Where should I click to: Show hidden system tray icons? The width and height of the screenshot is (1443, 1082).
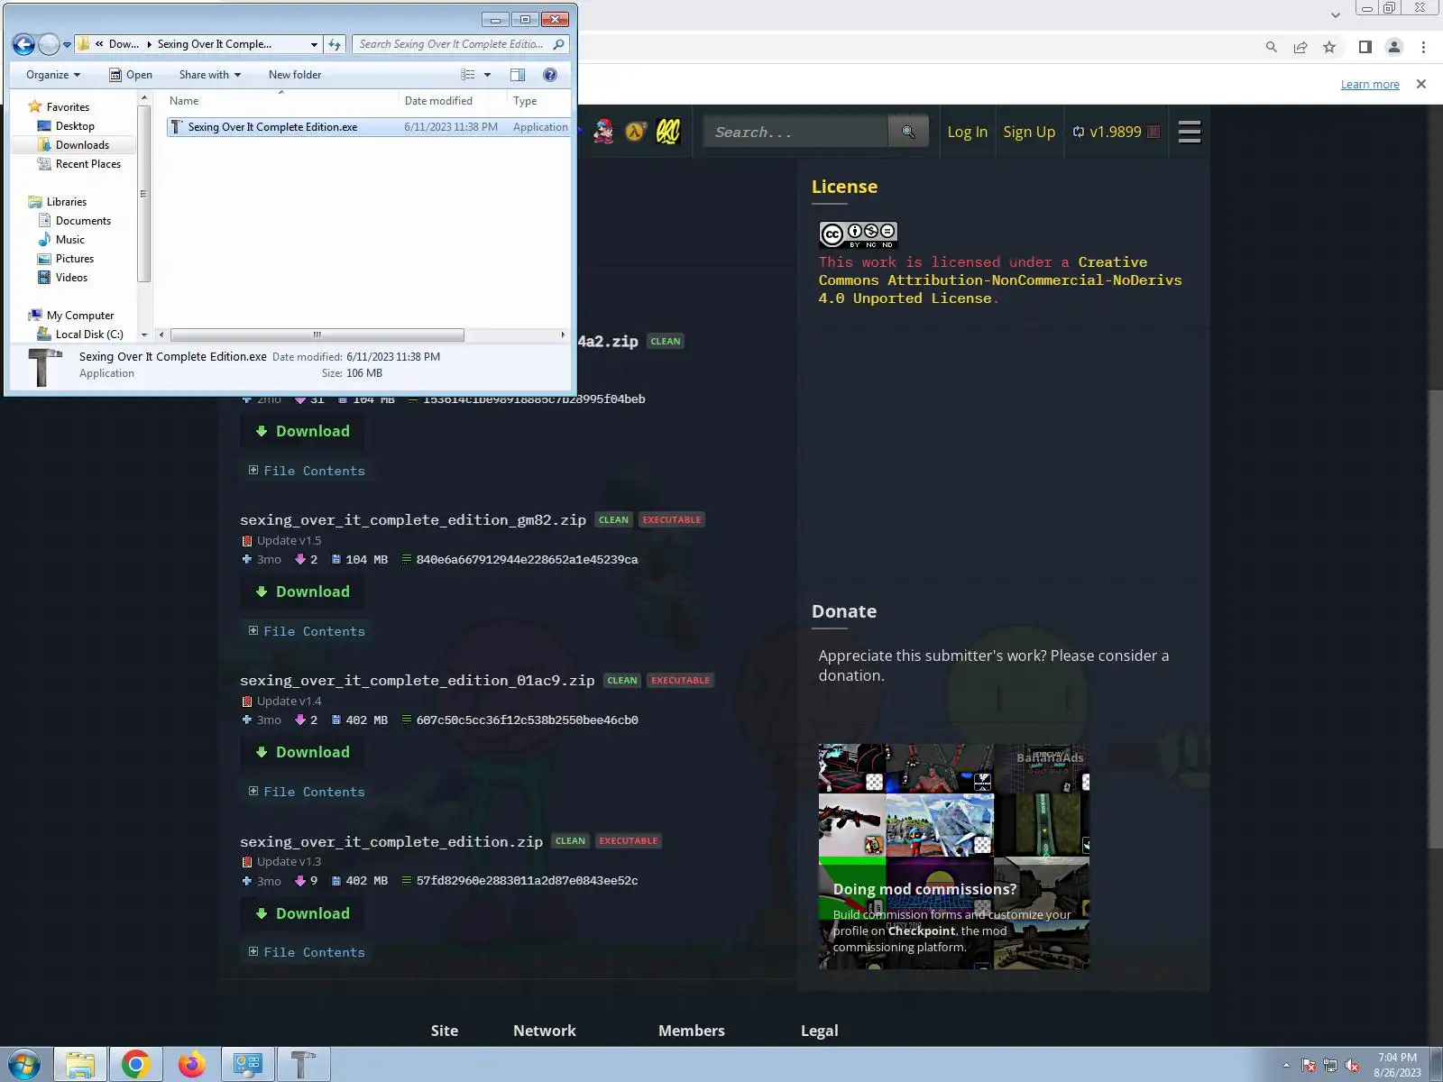pos(1286,1066)
